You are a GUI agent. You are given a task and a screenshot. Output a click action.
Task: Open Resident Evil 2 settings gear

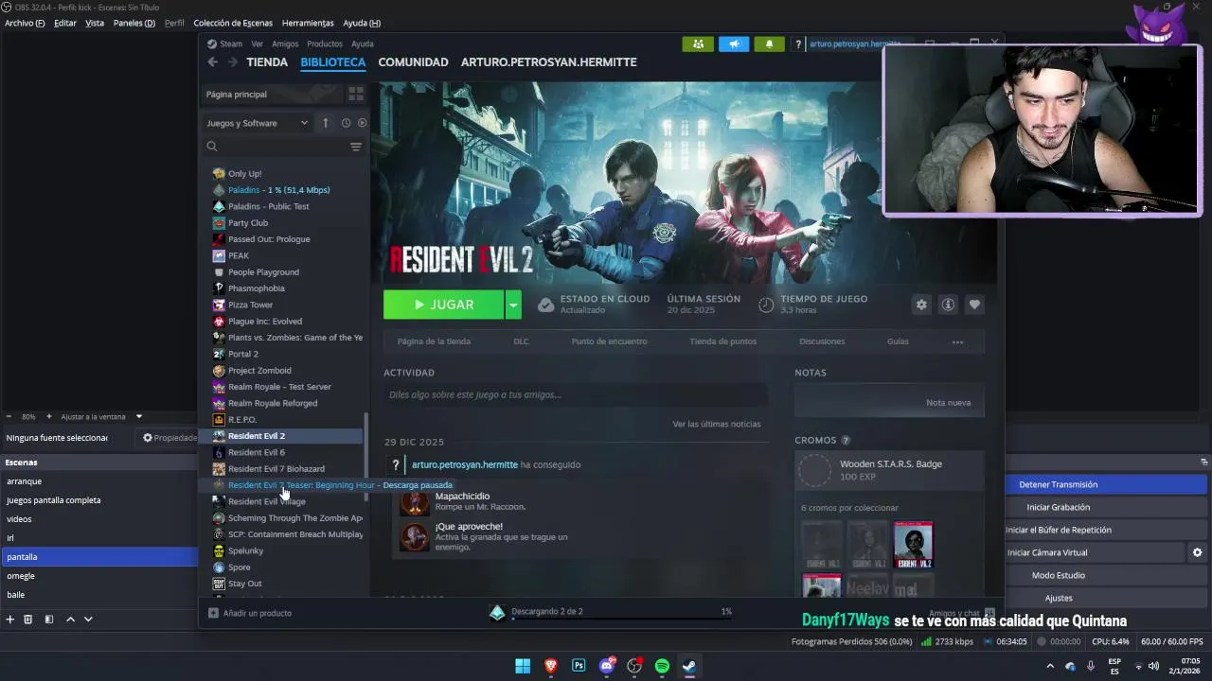(921, 305)
